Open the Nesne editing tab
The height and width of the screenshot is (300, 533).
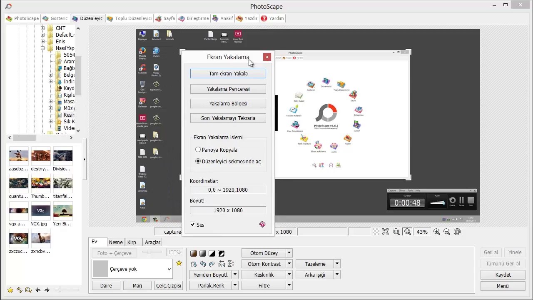coord(116,242)
